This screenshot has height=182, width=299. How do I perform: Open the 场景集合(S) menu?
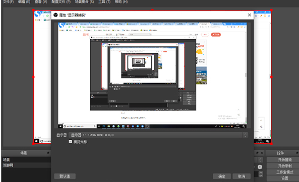tap(84, 2)
